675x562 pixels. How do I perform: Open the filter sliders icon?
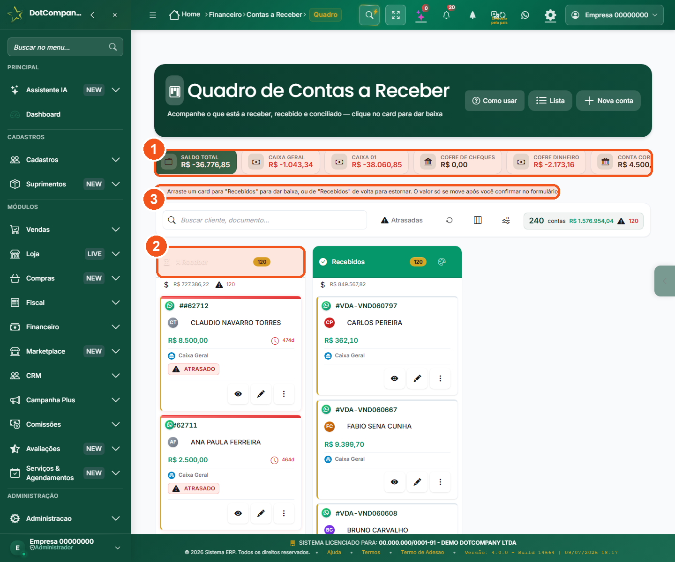506,220
